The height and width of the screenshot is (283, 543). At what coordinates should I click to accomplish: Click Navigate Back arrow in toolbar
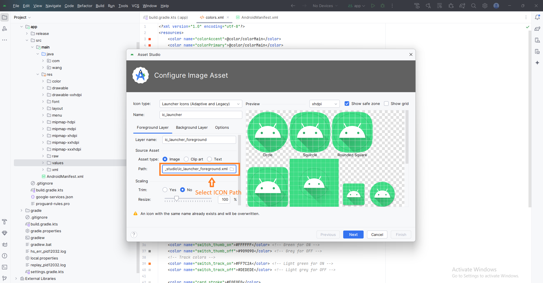point(293,6)
